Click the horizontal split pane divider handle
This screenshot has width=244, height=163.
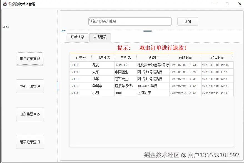click(x=148, y=31)
